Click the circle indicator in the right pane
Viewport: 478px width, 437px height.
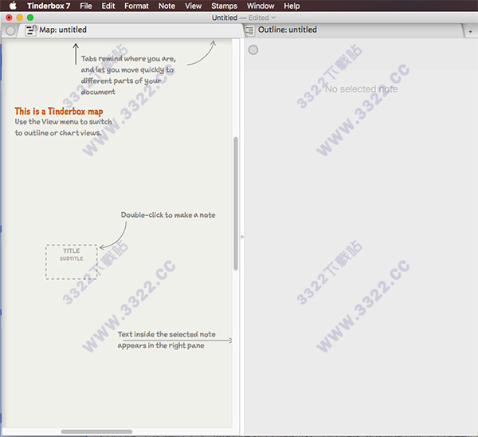tap(253, 49)
